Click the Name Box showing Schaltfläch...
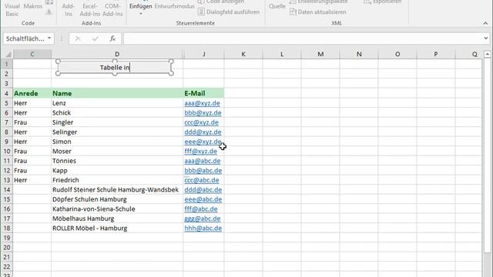The height and width of the screenshot is (277, 493). pyautogui.click(x=25, y=38)
